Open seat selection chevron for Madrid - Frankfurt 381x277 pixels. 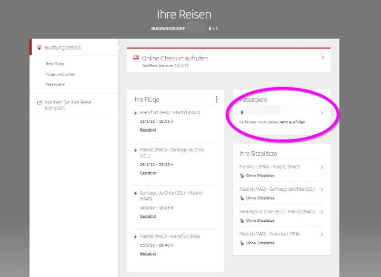(x=322, y=234)
